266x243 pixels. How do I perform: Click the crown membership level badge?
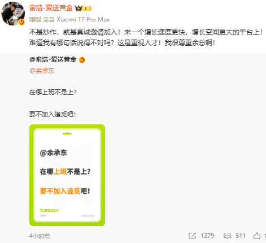(x=83, y=8)
